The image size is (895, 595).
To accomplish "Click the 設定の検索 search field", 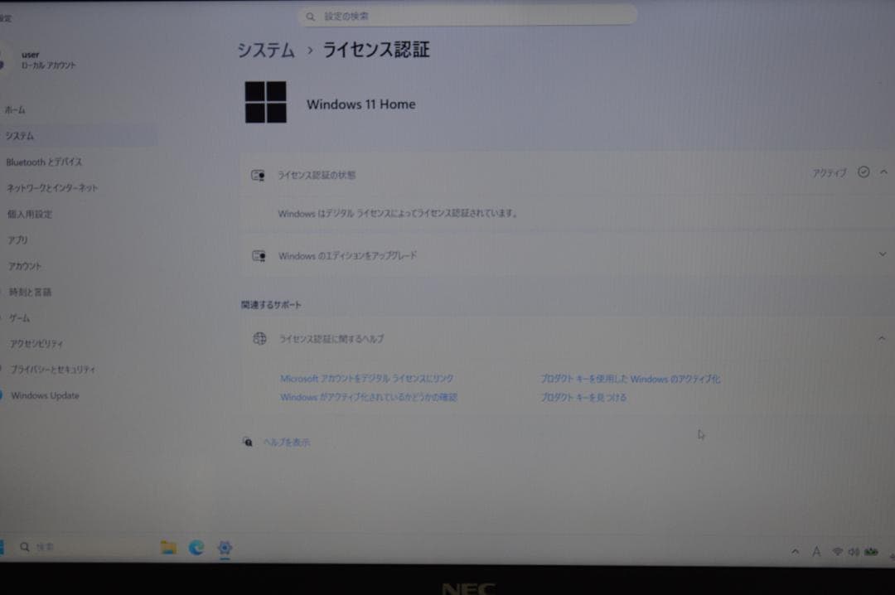I will pyautogui.click(x=467, y=15).
